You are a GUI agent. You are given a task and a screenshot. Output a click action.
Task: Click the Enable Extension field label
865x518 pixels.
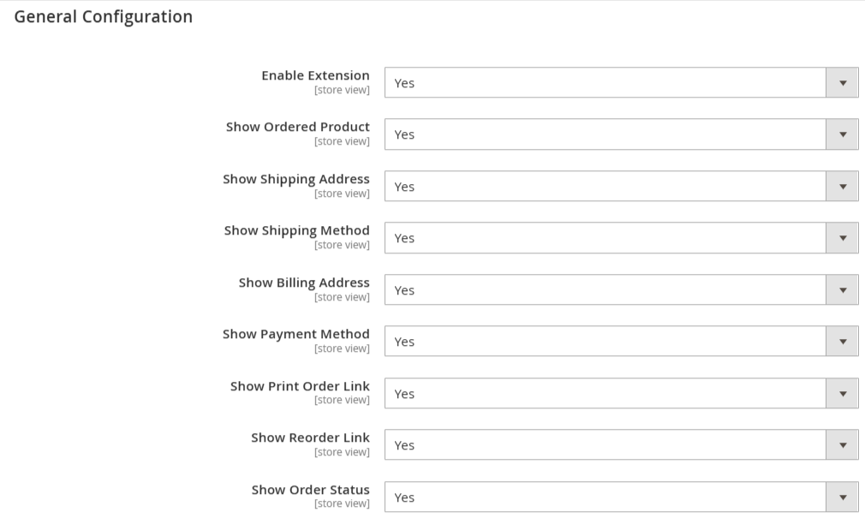point(315,75)
